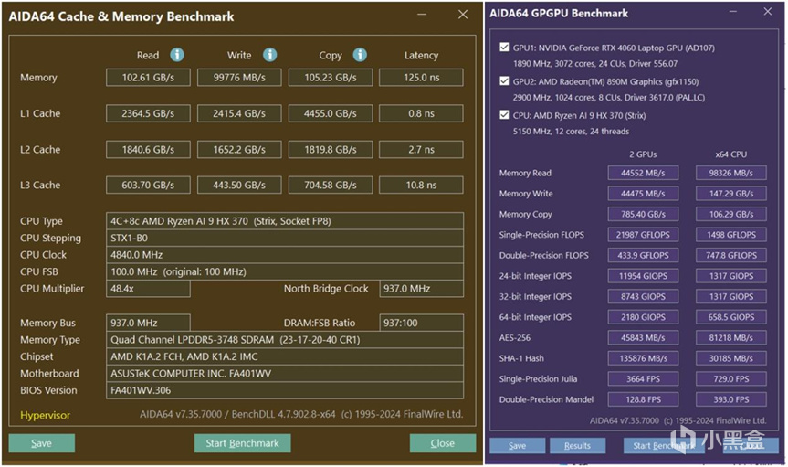Click Memory Write value 99776 MB/s

(239, 78)
